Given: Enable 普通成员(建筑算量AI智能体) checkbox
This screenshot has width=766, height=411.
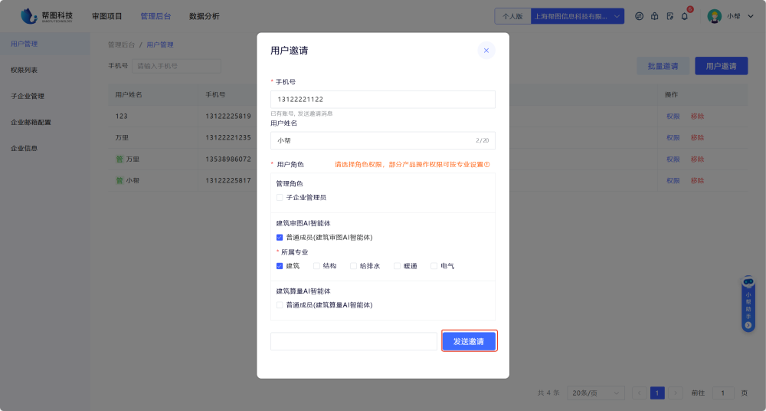Looking at the screenshot, I should 280,305.
